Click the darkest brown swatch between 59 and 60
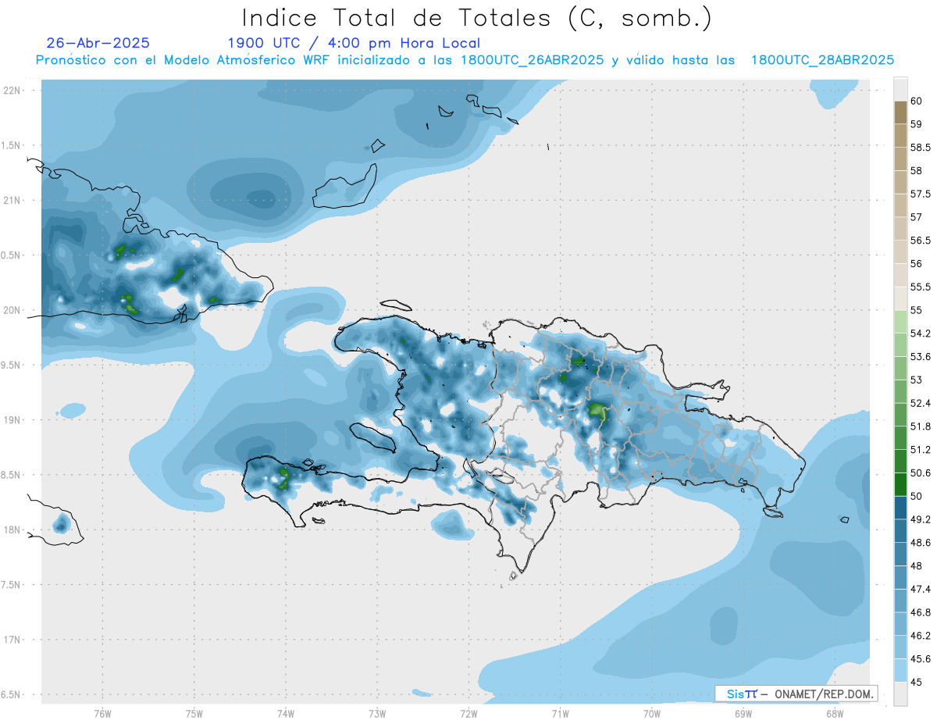937x724 pixels. tap(900, 112)
